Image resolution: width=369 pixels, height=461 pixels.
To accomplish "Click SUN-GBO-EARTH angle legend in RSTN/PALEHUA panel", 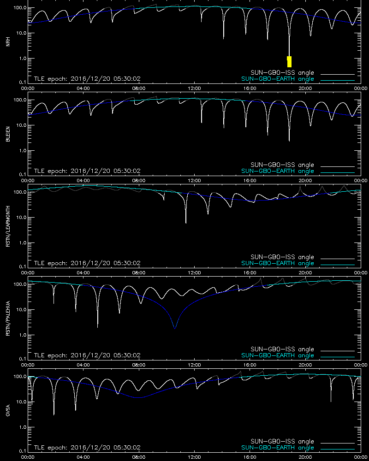I will (x=278, y=355).
